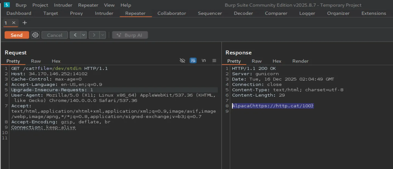This screenshot has height=169, width=393.
Task: Switch to the Decoder tool tab
Action: [243, 13]
